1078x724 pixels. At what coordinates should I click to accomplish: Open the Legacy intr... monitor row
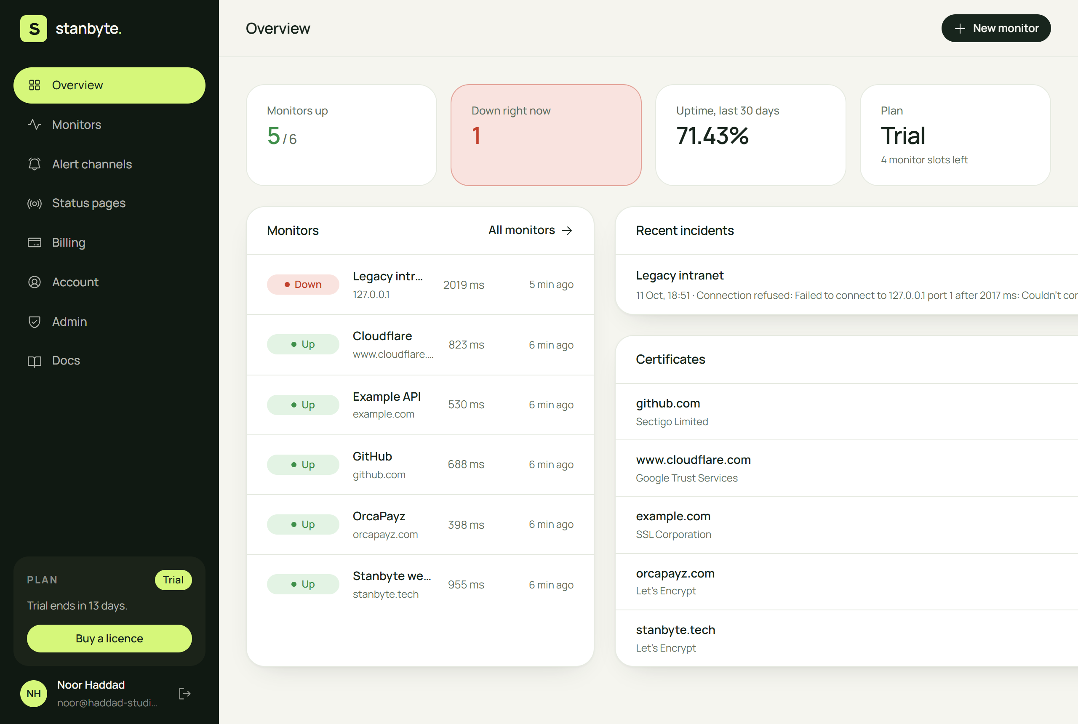[x=420, y=285]
